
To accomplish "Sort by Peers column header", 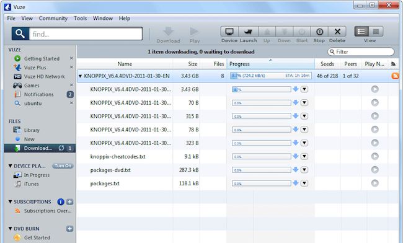I will pyautogui.click(x=350, y=64).
